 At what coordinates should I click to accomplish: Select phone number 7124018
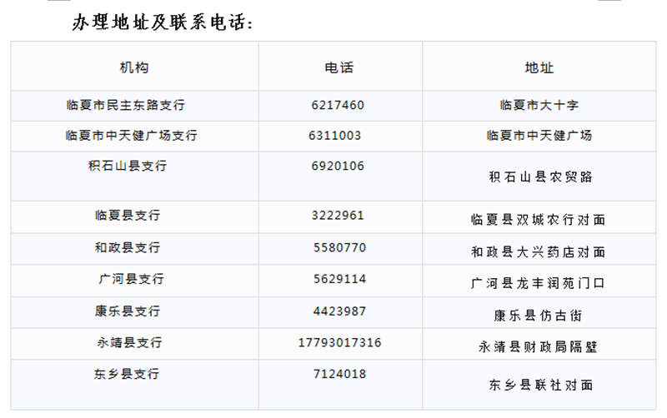(340, 374)
